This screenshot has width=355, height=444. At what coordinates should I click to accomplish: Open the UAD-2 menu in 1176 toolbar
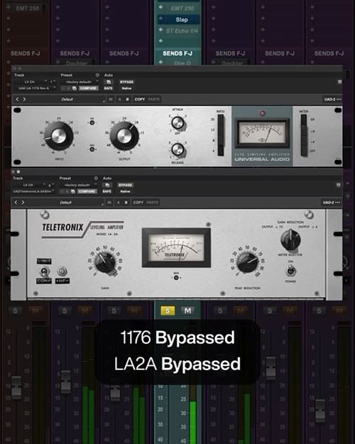[333, 99]
